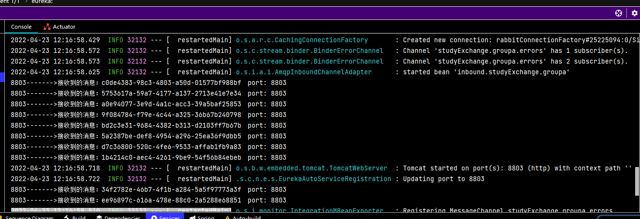Click the timestamp 2022-04-23 12:16:58.572
Screen dimensions: 640x219
[55, 51]
